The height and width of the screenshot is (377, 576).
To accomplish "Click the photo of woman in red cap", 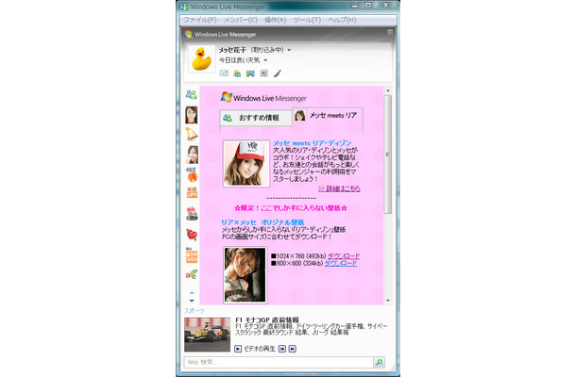I will (246, 164).
